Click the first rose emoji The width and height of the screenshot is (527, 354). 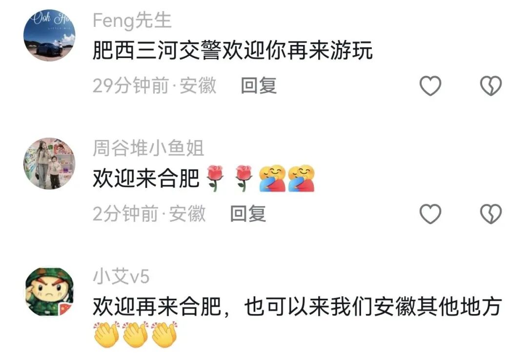(x=215, y=178)
